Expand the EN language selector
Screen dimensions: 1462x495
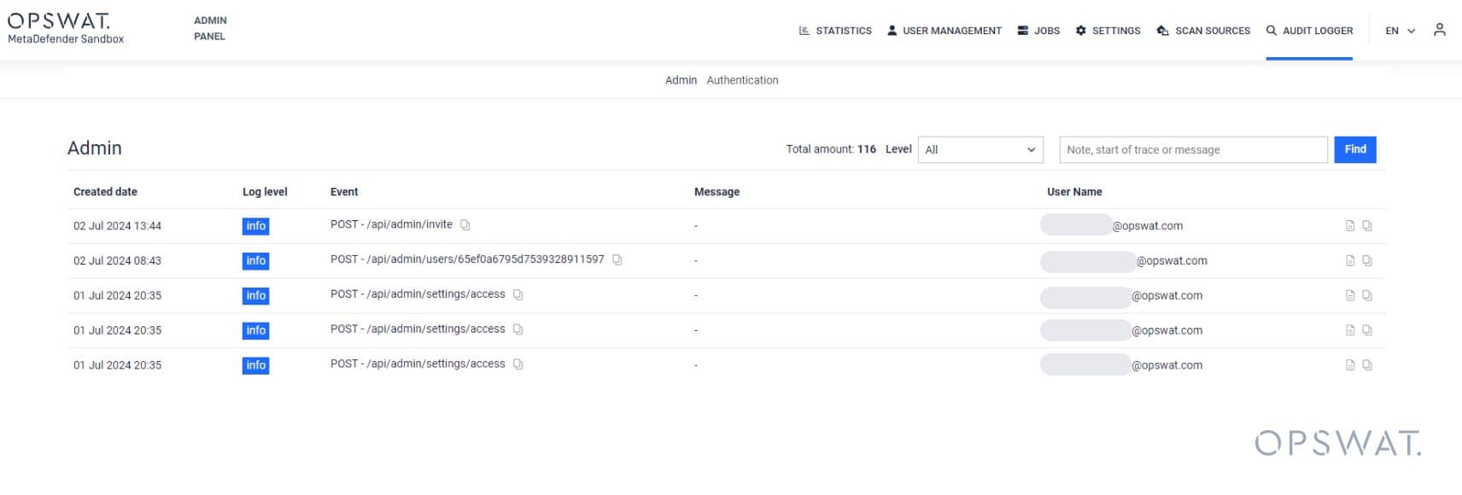coord(1401,31)
